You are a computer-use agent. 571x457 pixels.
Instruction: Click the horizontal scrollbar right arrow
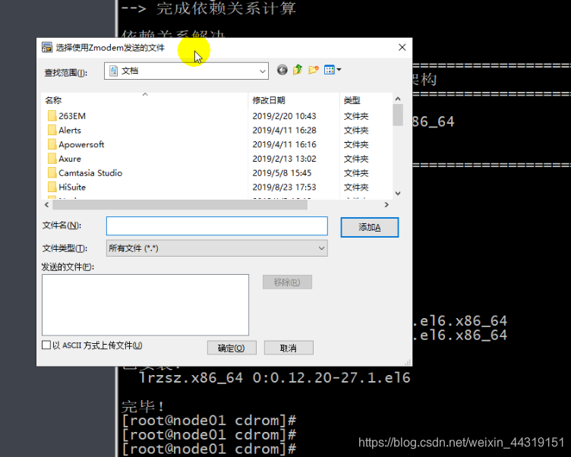tap(386, 205)
